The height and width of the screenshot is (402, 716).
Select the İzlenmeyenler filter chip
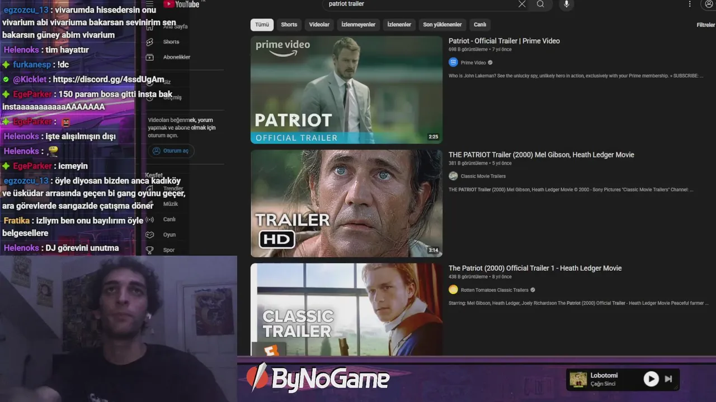click(359, 25)
